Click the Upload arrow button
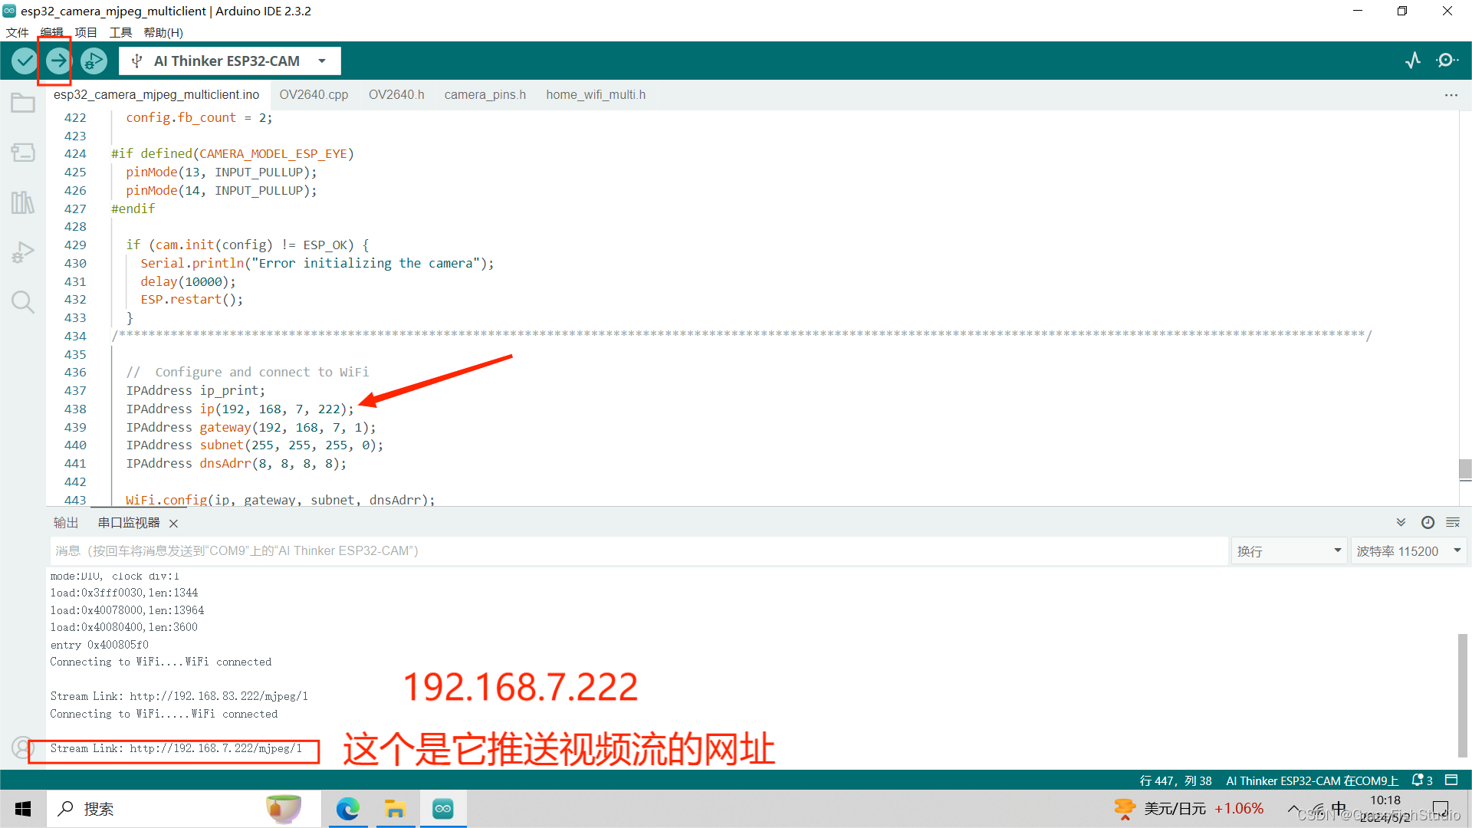This screenshot has height=828, width=1472. (x=58, y=61)
